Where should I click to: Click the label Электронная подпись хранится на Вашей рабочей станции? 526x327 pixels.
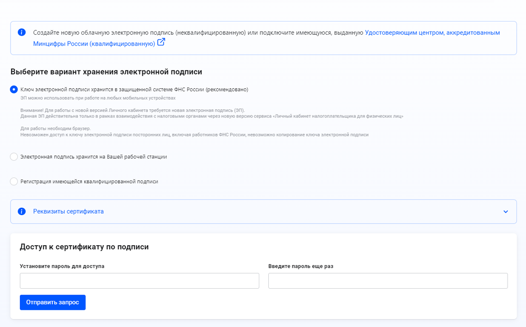coord(94,156)
